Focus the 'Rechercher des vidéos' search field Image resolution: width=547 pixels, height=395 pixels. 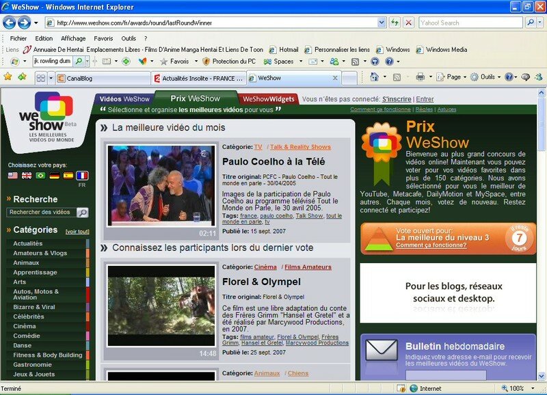[42, 213]
